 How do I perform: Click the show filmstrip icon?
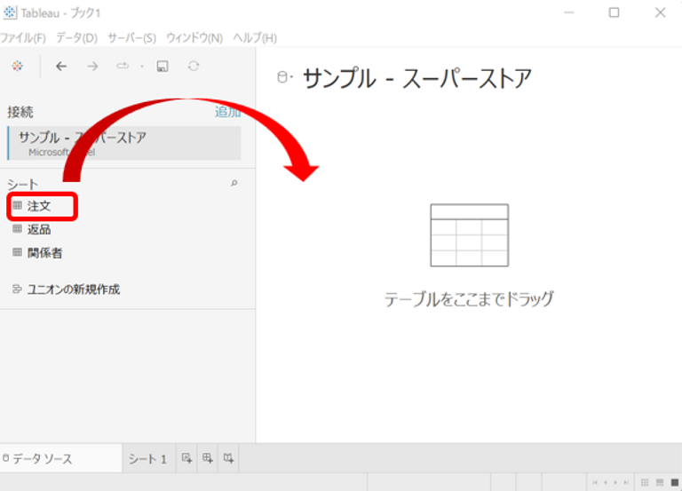tap(660, 482)
